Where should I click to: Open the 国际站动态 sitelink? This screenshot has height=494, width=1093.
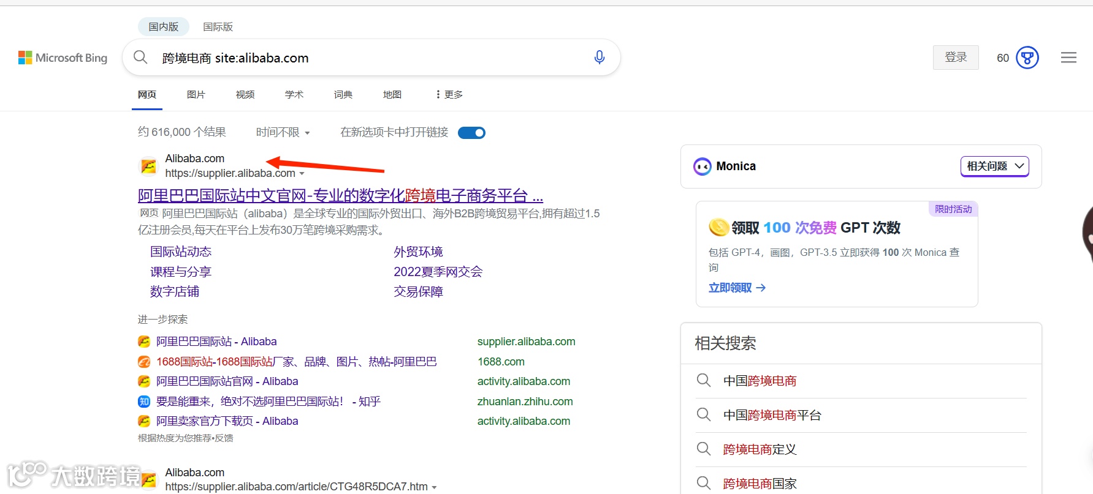click(181, 252)
